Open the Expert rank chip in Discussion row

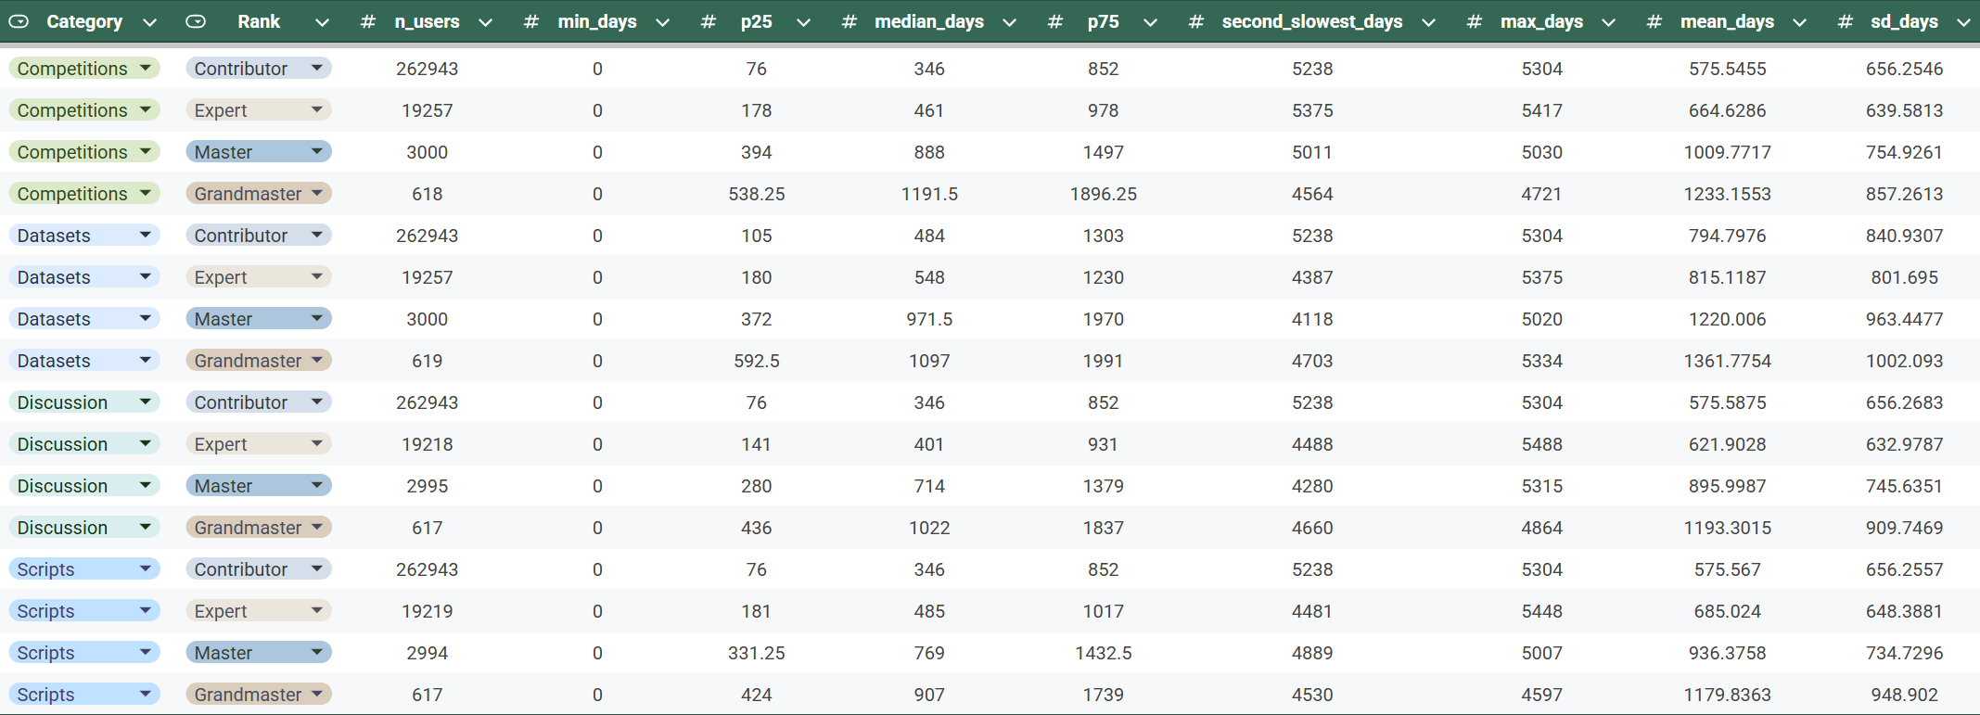259,444
